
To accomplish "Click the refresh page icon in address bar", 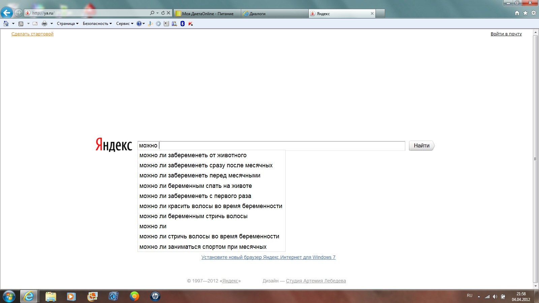I will pos(163,13).
